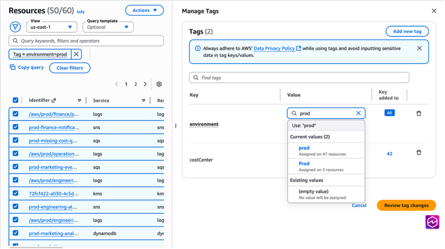Open the Actions dropdown
The height and width of the screenshot is (249, 445).
click(144, 10)
